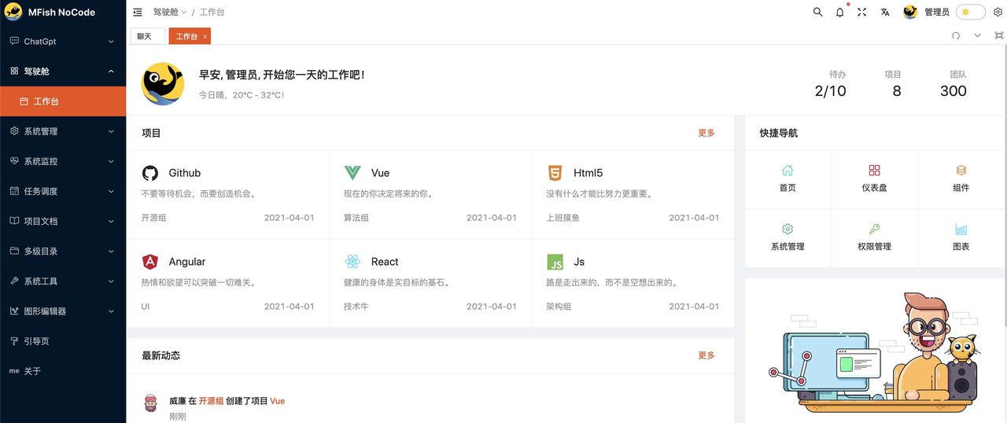The width and height of the screenshot is (1007, 423).
Task: Open 关于 in the sidebar
Action: (x=63, y=371)
